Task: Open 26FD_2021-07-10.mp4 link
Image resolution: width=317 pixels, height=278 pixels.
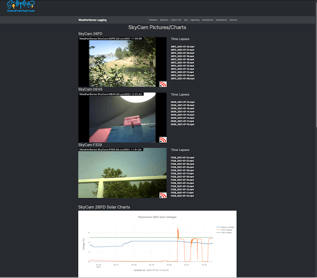Action: (x=183, y=76)
